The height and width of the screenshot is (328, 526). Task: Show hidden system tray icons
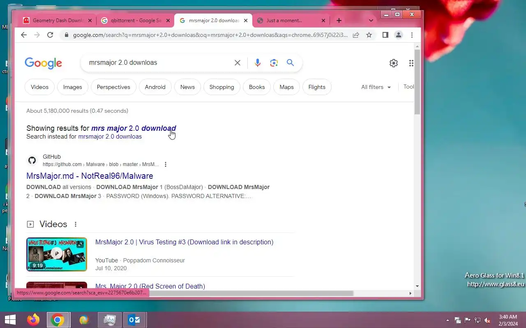(448, 320)
